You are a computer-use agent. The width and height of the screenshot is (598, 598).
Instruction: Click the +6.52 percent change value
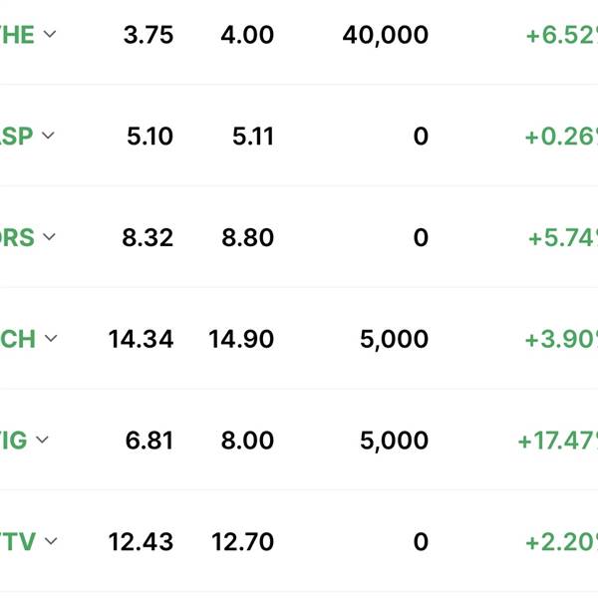(x=562, y=36)
